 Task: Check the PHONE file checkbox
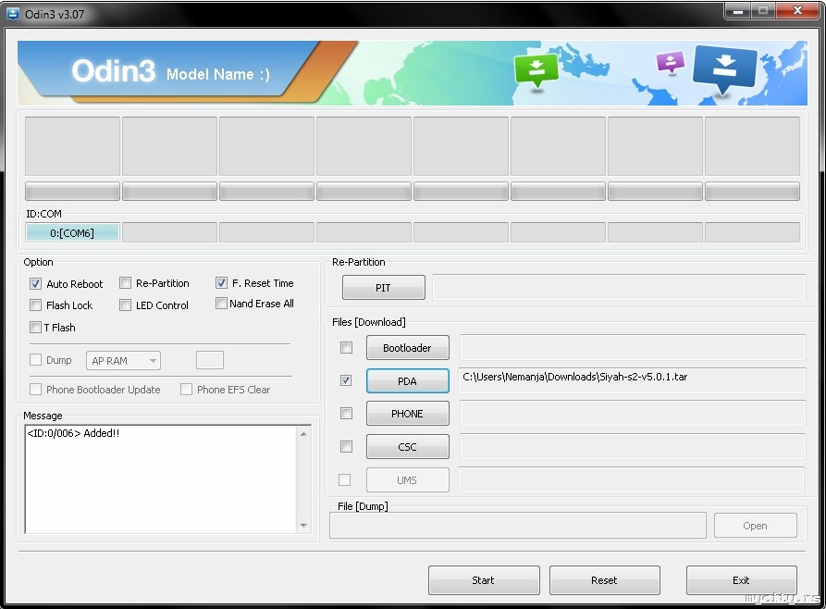pos(346,414)
